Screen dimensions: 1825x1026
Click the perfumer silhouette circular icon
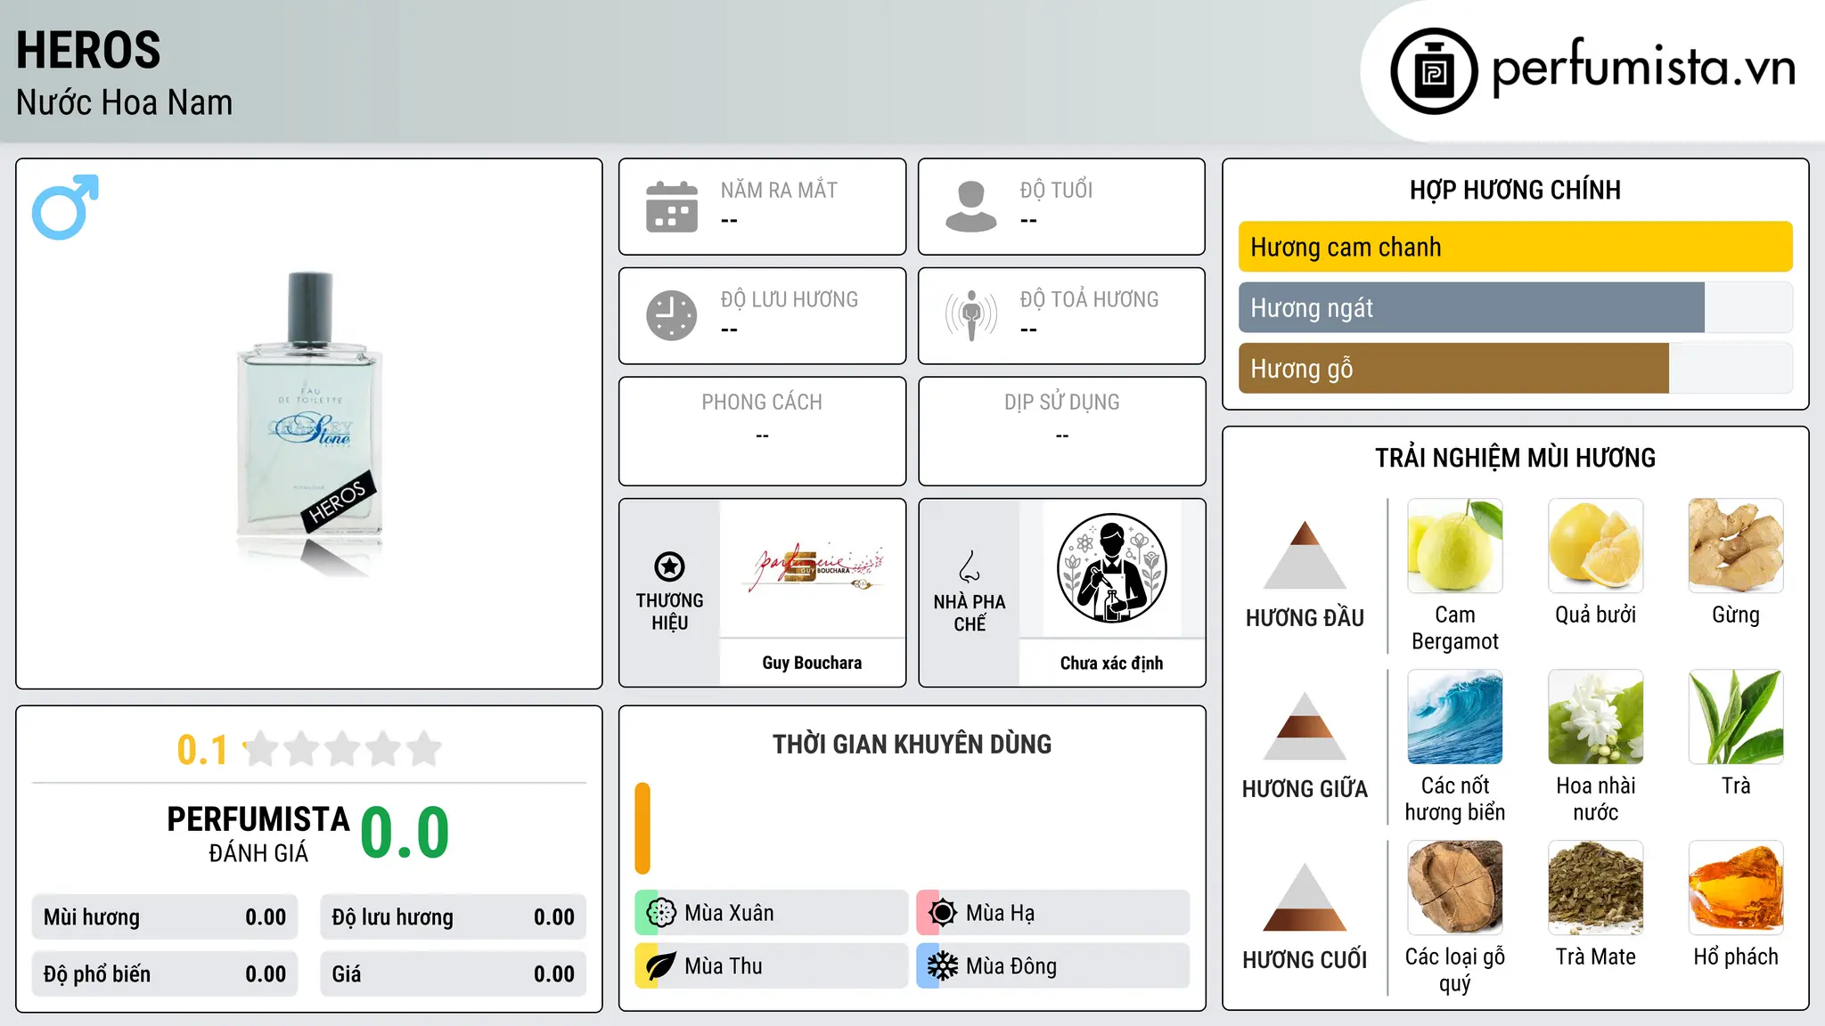pos(1111,568)
